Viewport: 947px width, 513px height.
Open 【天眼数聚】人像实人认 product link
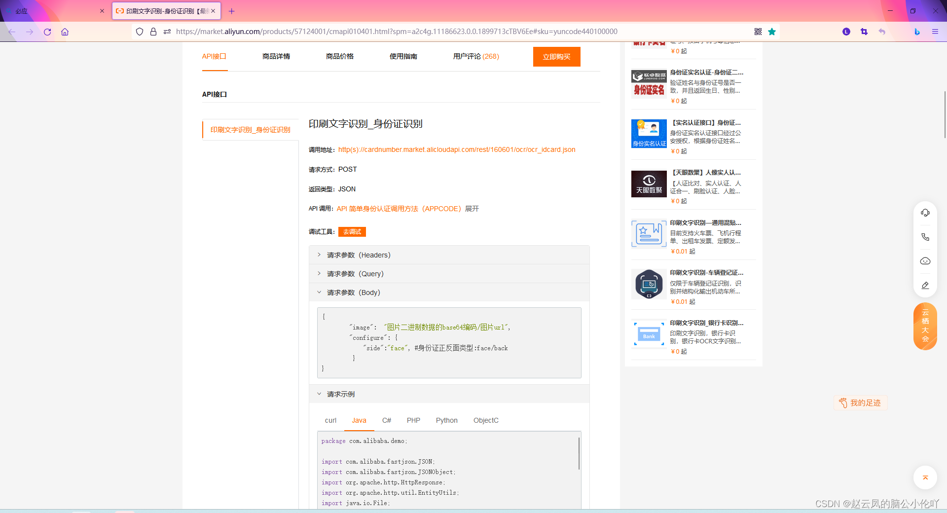[x=706, y=173]
